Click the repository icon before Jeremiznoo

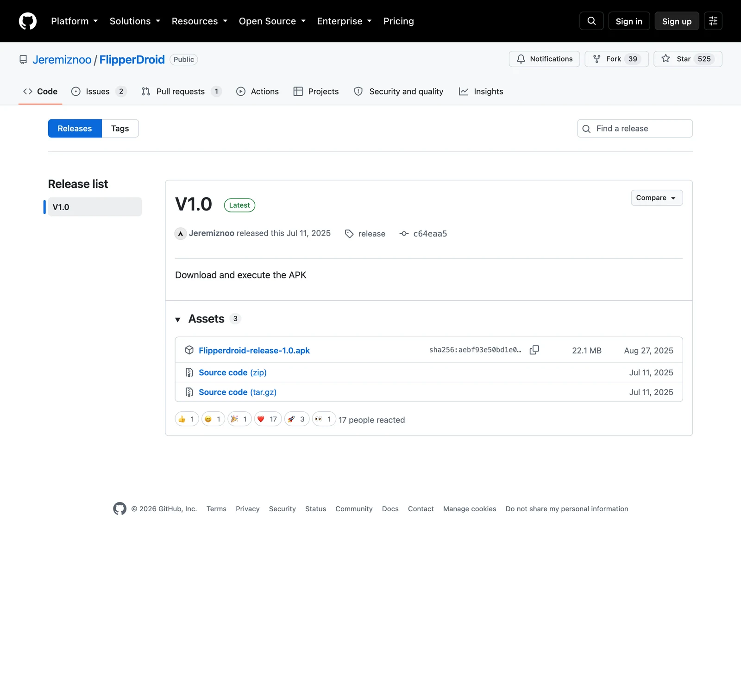(23, 60)
